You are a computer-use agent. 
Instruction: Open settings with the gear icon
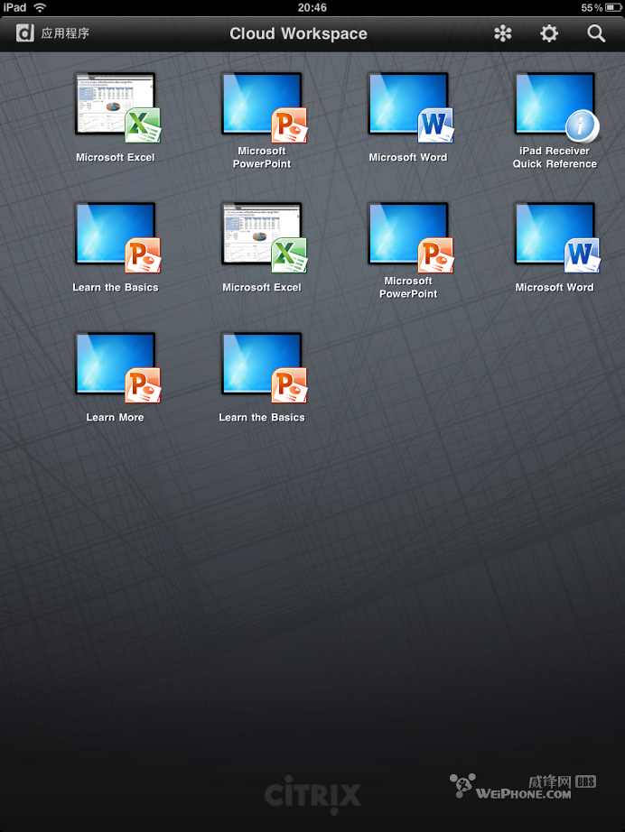click(x=549, y=33)
